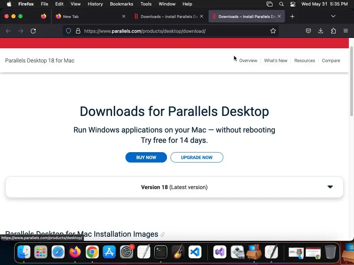Image resolution: width=354 pixels, height=265 pixels.
Task: Launch Google Chrome from the Dock
Action: click(x=92, y=252)
